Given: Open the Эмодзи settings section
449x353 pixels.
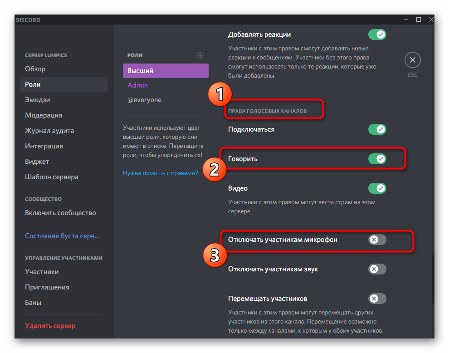Looking at the screenshot, I should 64,100.
